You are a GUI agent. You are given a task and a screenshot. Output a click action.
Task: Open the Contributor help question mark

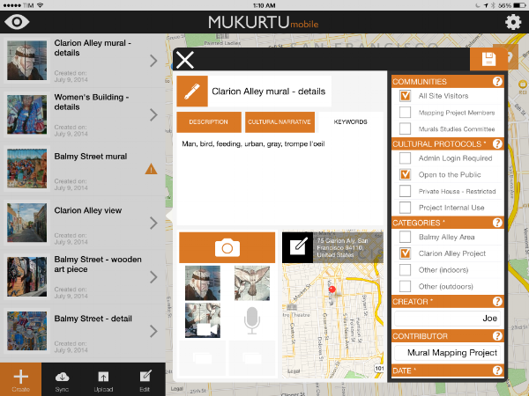497,336
